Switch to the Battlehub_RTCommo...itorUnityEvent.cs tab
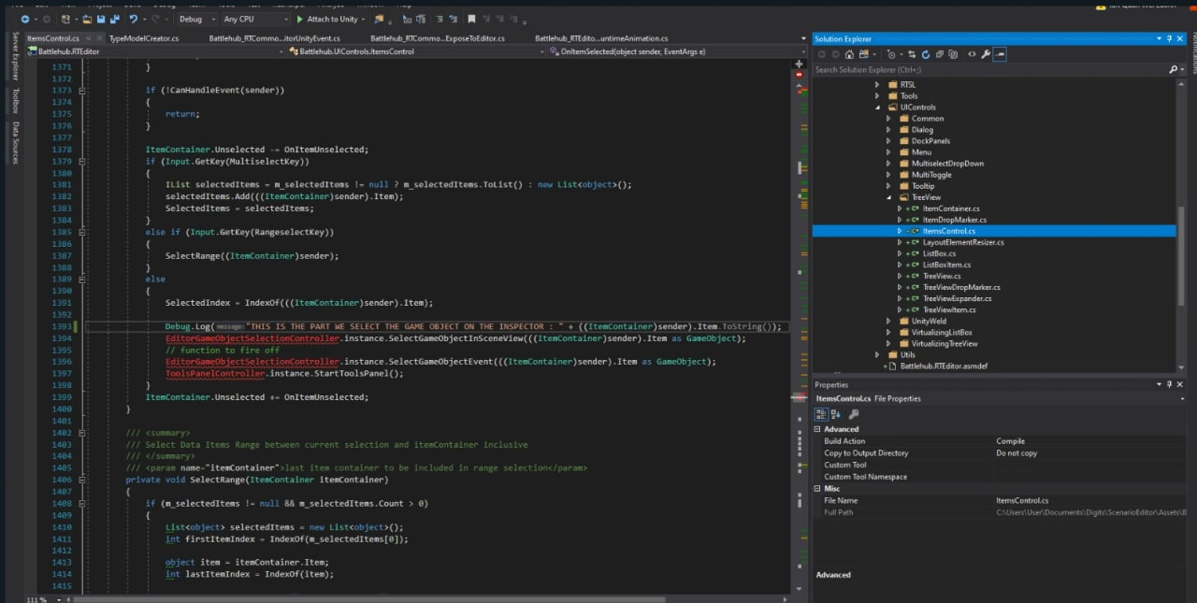The height and width of the screenshot is (603, 1197). (274, 38)
